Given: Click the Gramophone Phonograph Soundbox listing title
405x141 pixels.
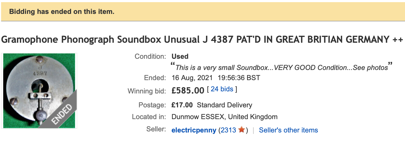Looking at the screenshot, I should click(x=202, y=40).
